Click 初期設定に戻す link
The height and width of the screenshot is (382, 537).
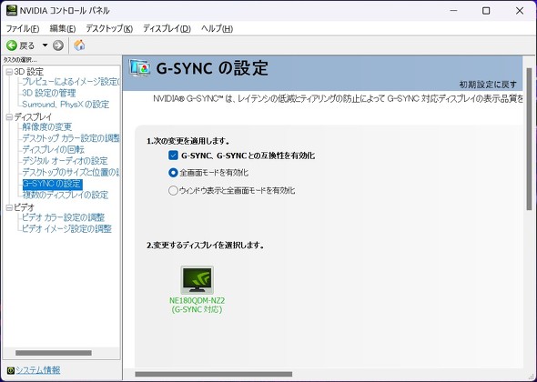click(488, 85)
